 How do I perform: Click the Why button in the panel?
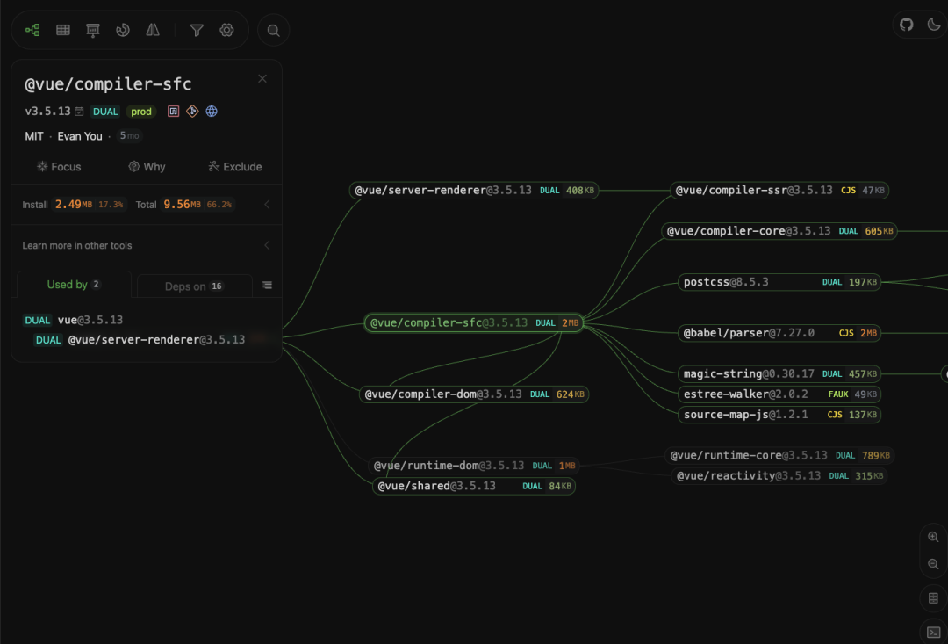pos(147,166)
